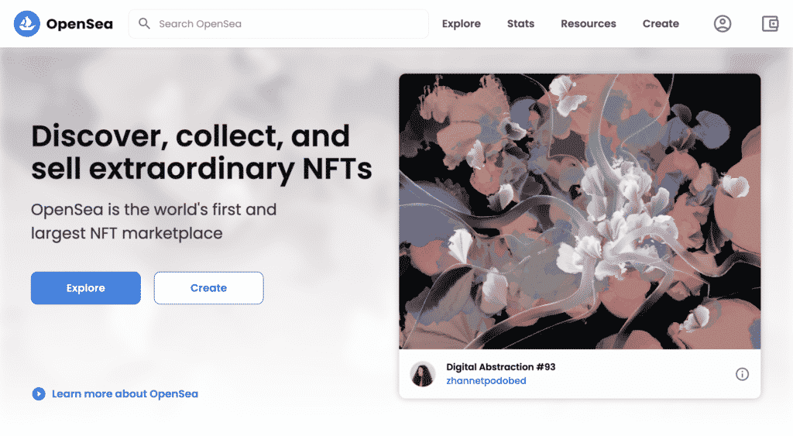Click the search magnifier icon

point(144,24)
